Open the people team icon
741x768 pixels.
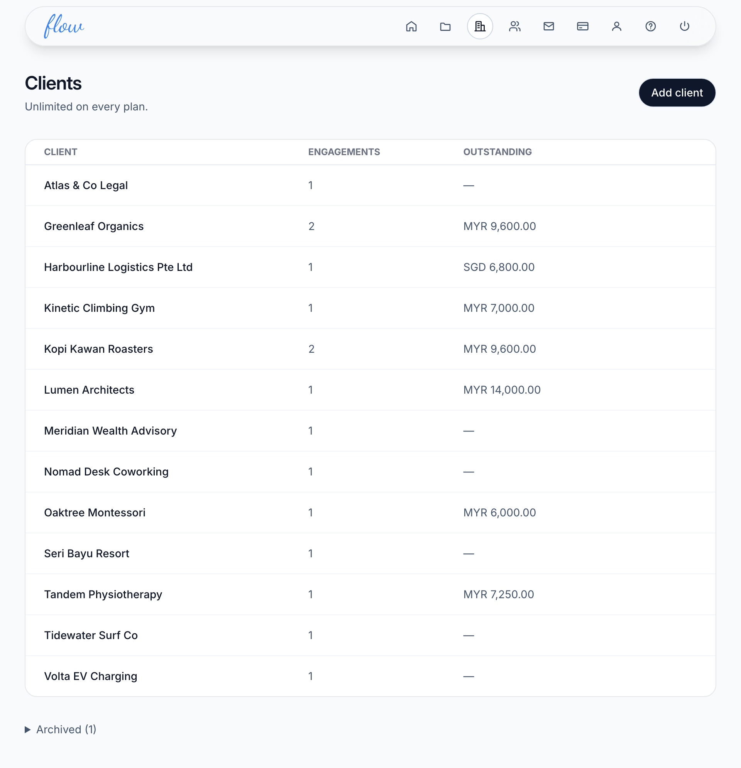point(514,26)
